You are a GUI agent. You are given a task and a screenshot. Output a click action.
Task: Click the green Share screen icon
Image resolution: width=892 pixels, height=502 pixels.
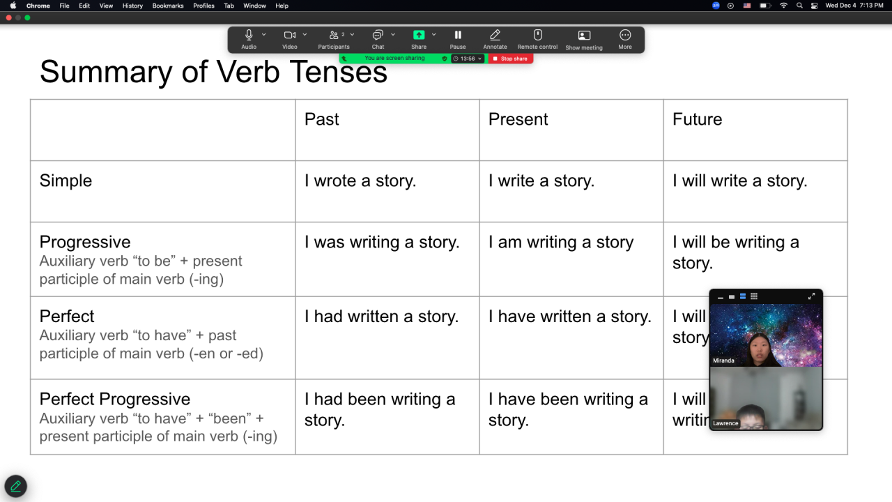click(x=419, y=35)
